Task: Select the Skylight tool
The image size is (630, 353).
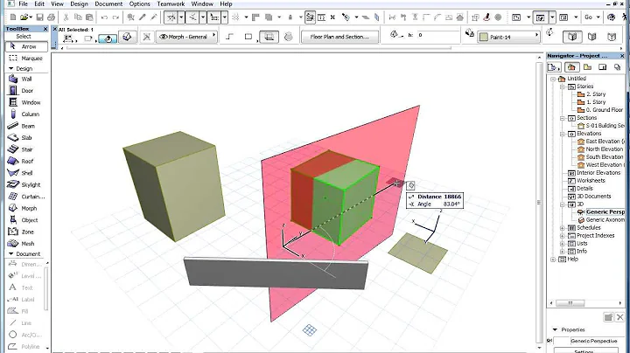Action: [26, 184]
